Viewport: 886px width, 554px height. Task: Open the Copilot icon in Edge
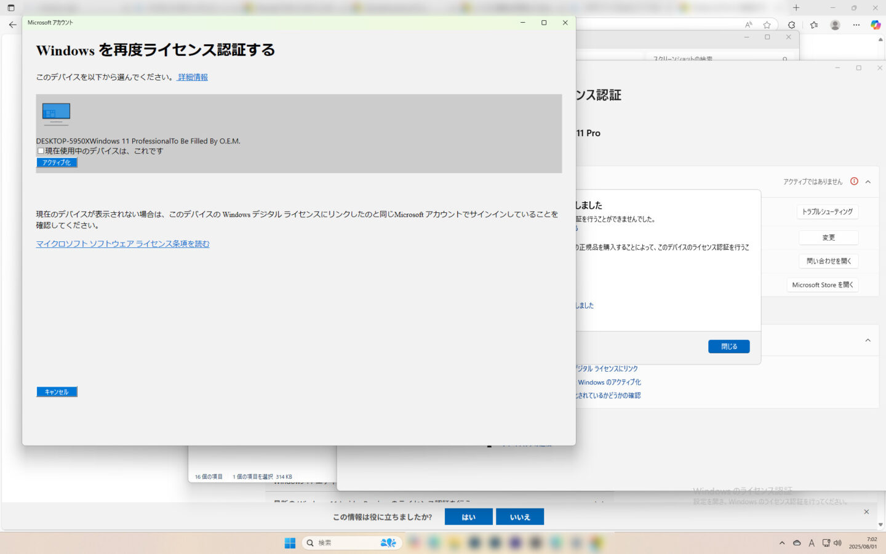tap(876, 25)
